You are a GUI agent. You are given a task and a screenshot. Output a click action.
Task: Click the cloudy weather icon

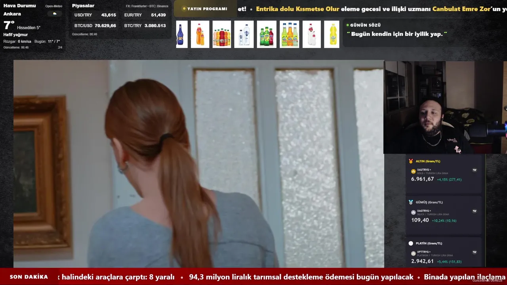54,14
